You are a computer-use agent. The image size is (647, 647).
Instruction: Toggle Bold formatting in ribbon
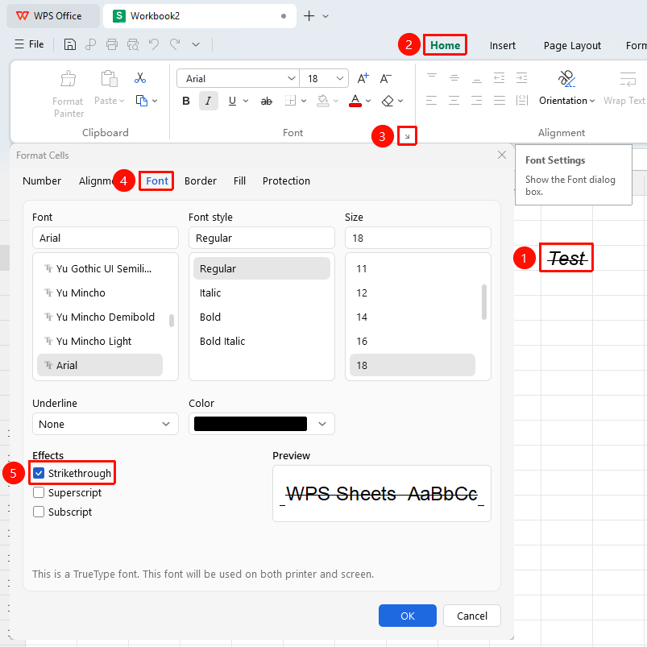[x=186, y=101]
